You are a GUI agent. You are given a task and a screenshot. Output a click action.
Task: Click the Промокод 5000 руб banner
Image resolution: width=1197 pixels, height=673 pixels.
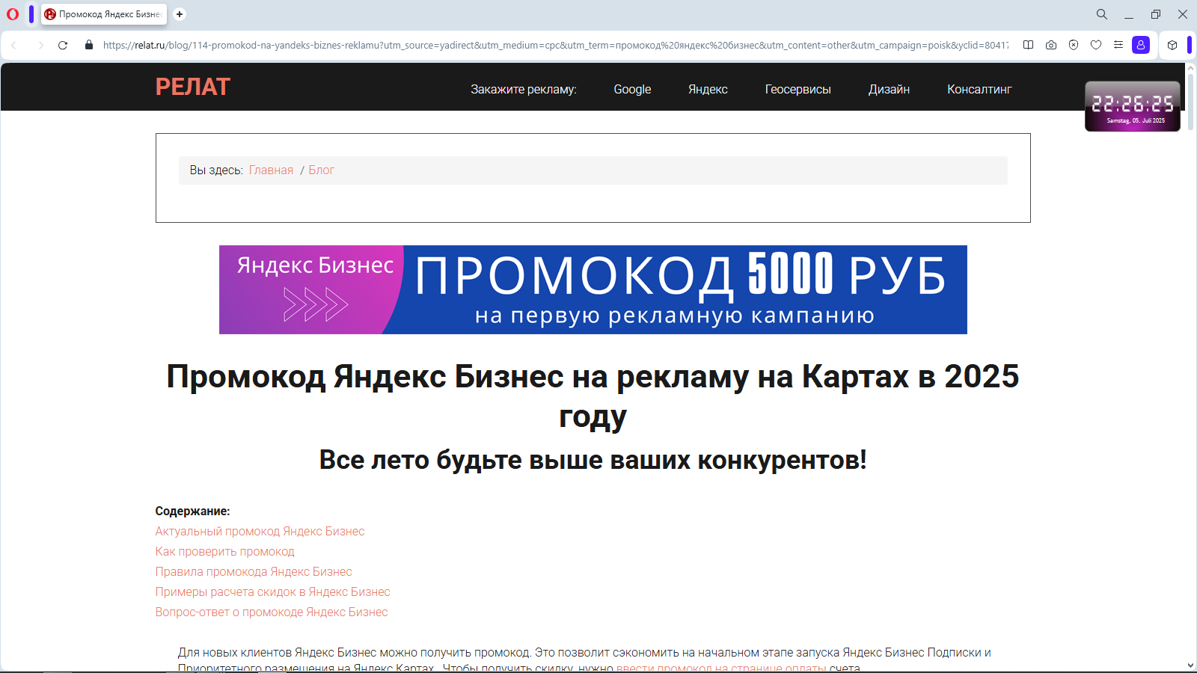tap(593, 289)
